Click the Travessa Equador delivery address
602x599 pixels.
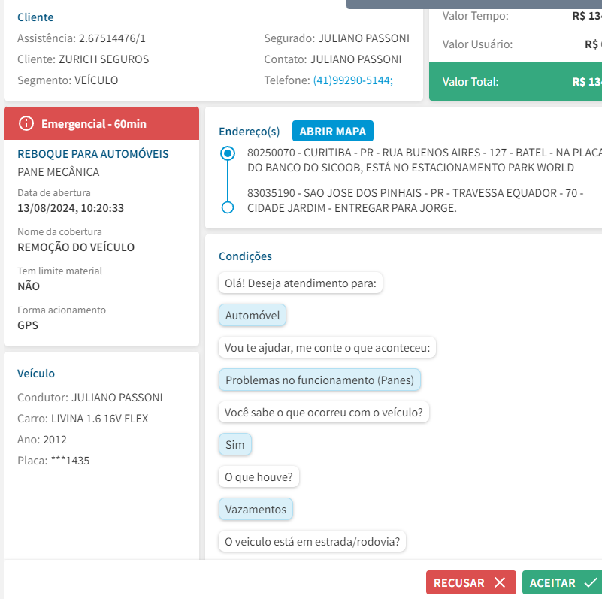[x=415, y=201]
